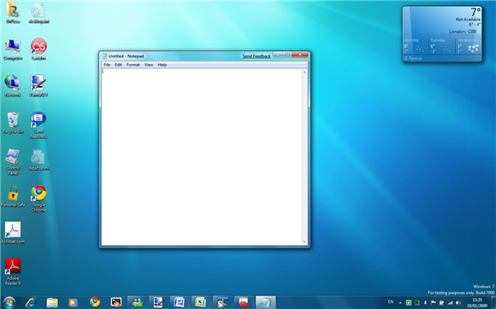Open the Start menu orb
This screenshot has width=496, height=309.
pos(9,303)
